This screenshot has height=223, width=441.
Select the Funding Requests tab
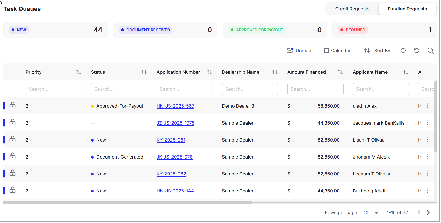(407, 9)
